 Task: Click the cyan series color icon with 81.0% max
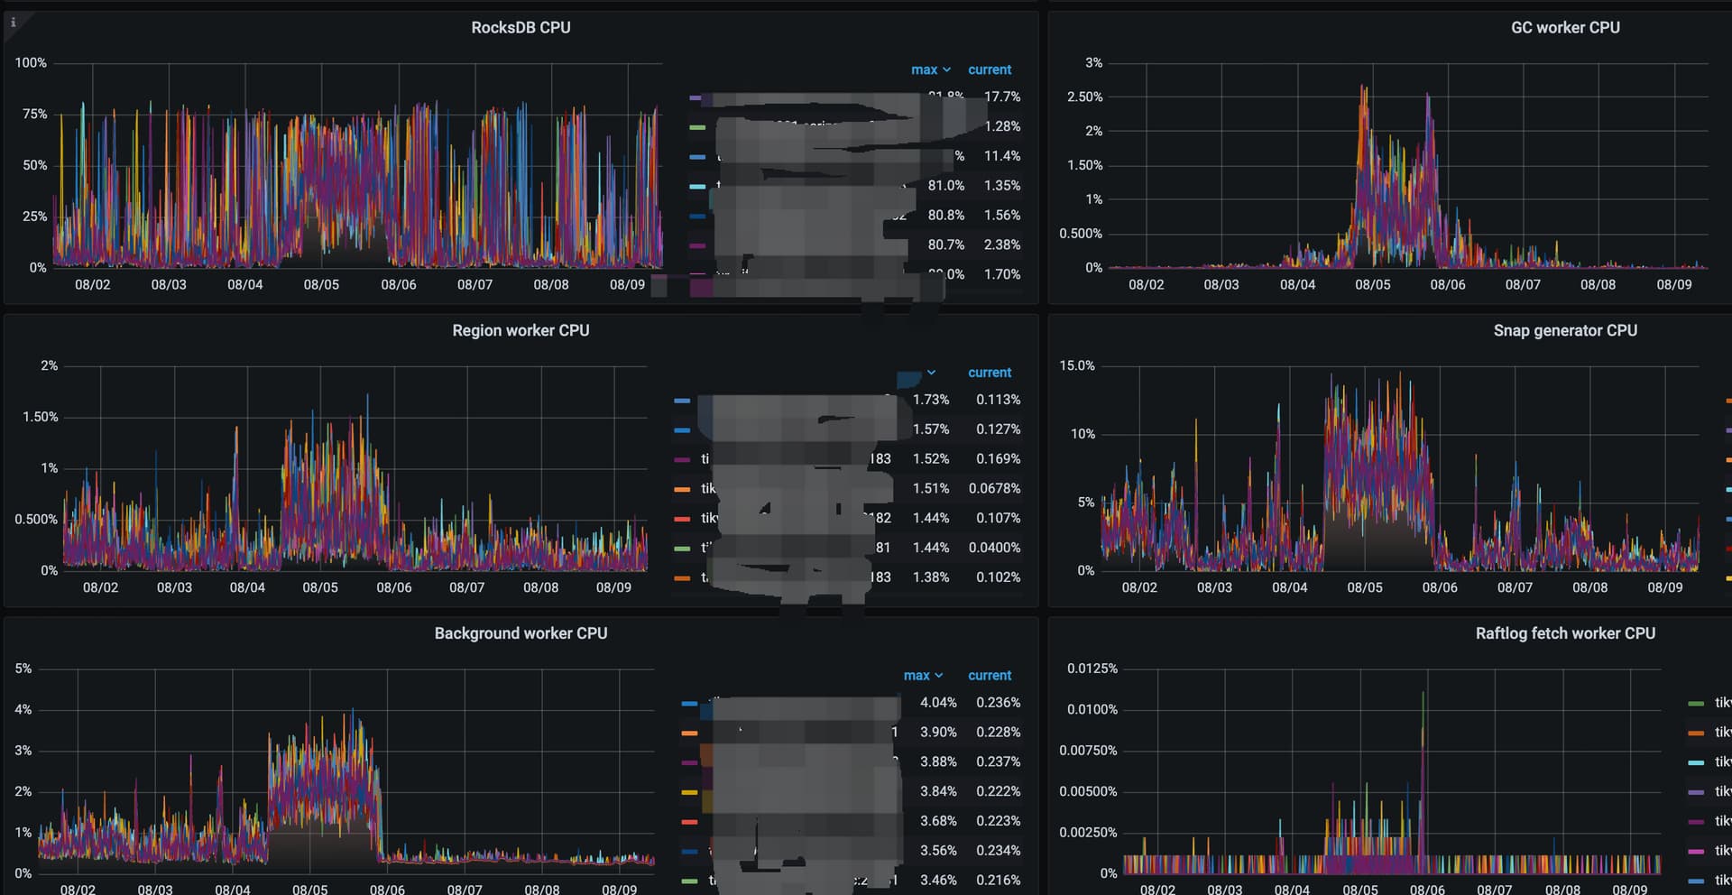(697, 187)
